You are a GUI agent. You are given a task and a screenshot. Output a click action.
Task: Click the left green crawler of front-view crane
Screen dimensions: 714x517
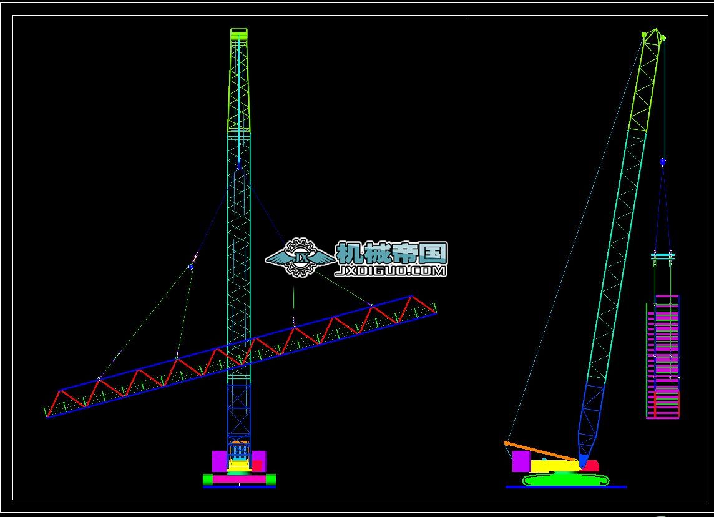click(208, 479)
